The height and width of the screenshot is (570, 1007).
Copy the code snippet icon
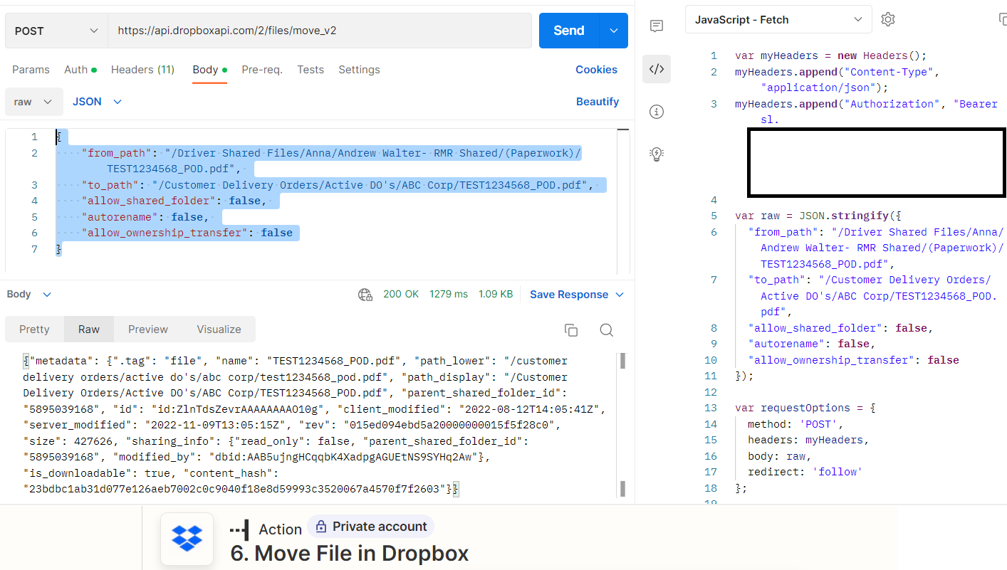click(x=1003, y=20)
